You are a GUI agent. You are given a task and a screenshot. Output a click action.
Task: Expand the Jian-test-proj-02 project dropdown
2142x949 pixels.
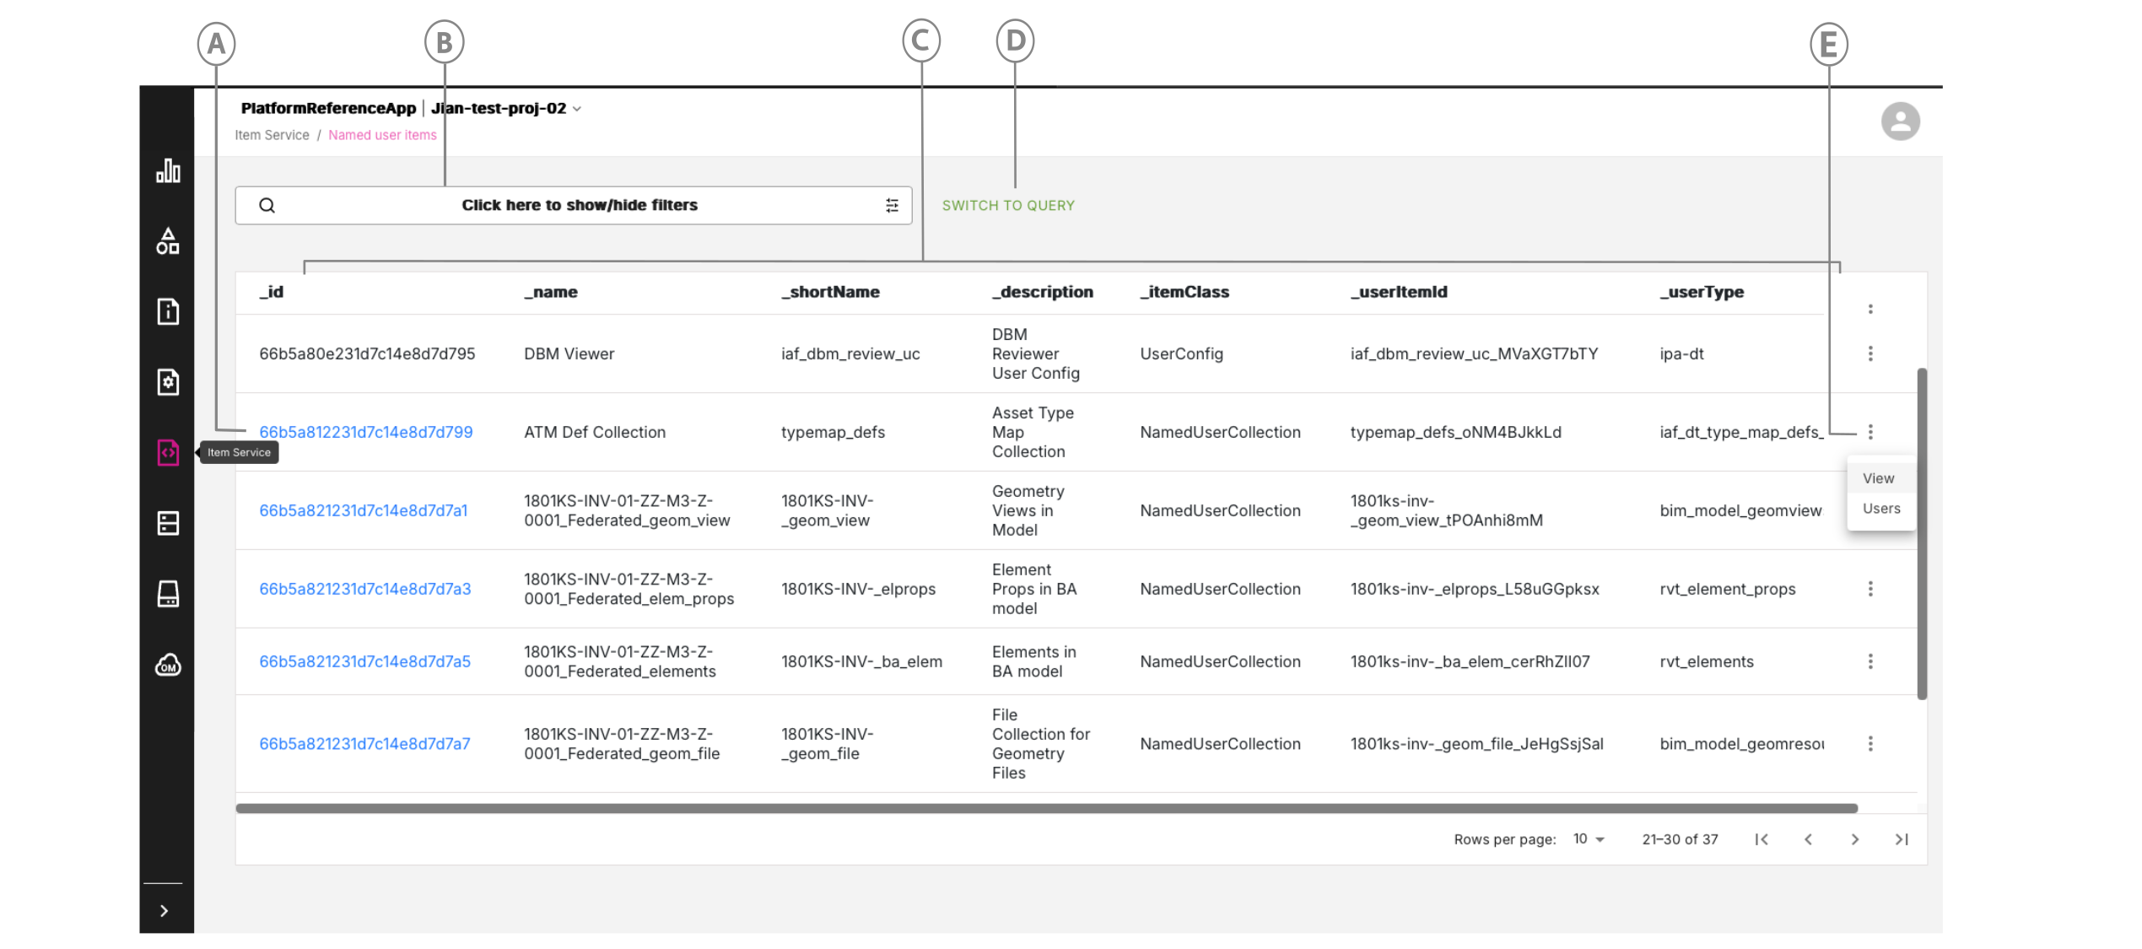tap(577, 109)
